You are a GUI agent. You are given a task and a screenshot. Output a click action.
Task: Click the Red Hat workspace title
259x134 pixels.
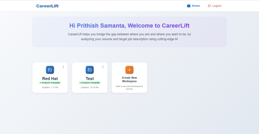[x=50, y=79]
